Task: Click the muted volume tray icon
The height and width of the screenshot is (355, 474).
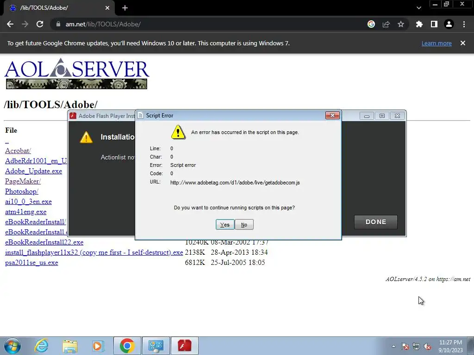Action: coord(427,346)
